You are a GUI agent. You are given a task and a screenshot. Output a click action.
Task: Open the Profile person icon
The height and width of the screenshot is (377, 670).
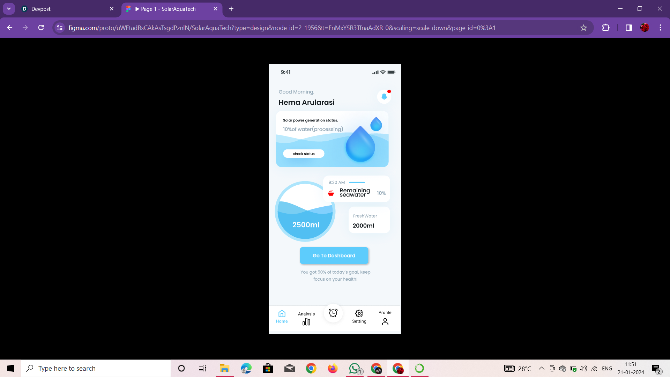pyautogui.click(x=385, y=321)
